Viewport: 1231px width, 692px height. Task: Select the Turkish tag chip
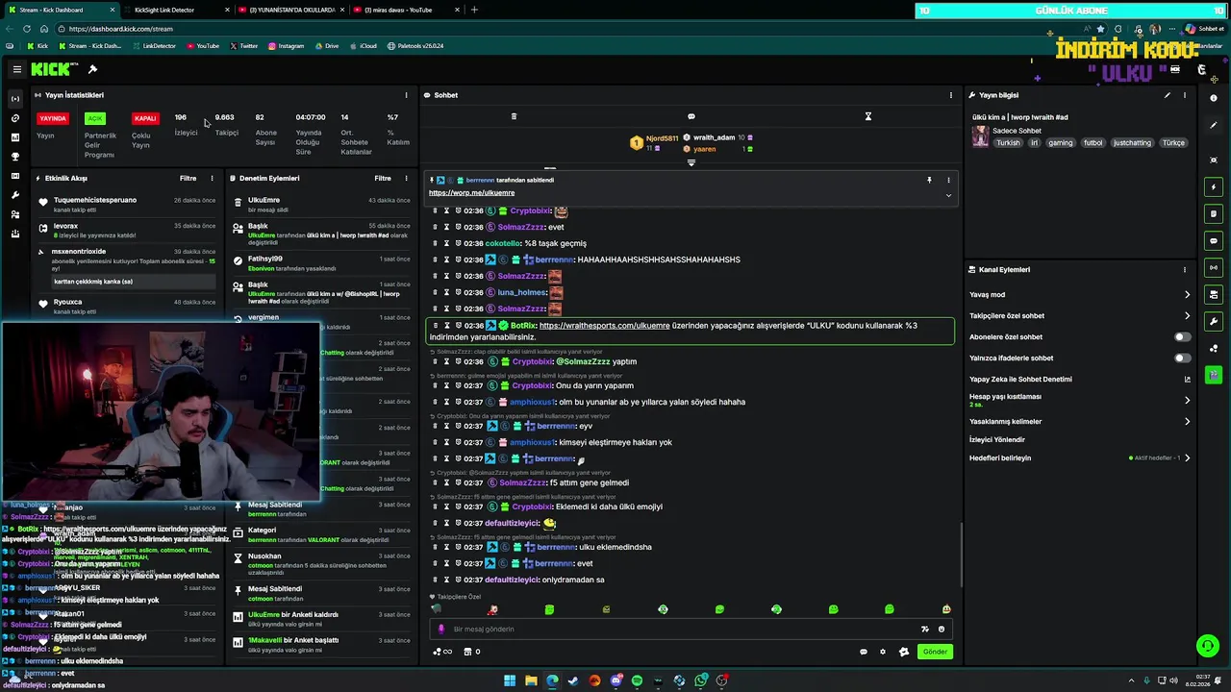[1008, 143]
